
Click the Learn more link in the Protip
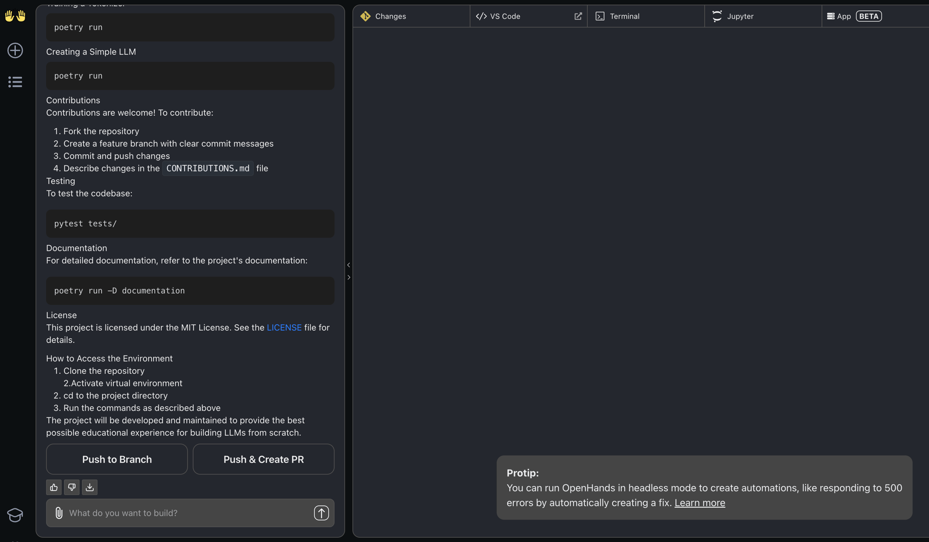pyautogui.click(x=700, y=503)
